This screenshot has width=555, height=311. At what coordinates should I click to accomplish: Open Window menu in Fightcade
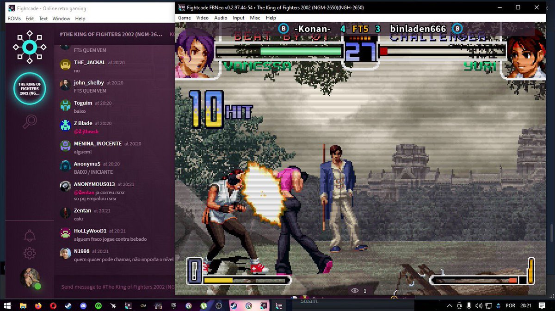click(61, 18)
